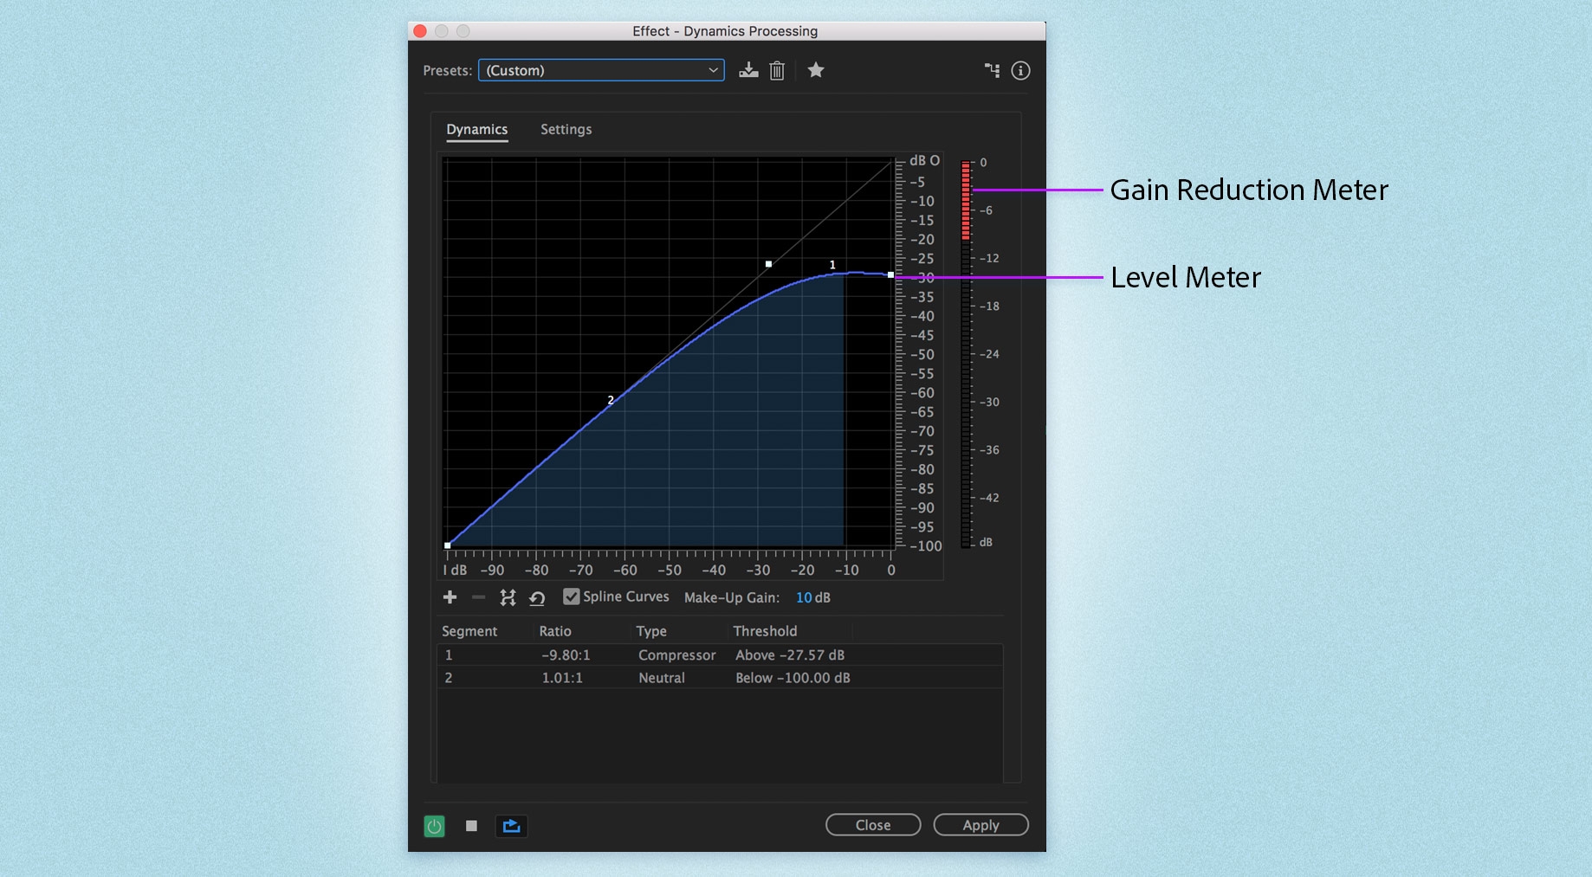Click the Remove point minus icon

tap(478, 597)
